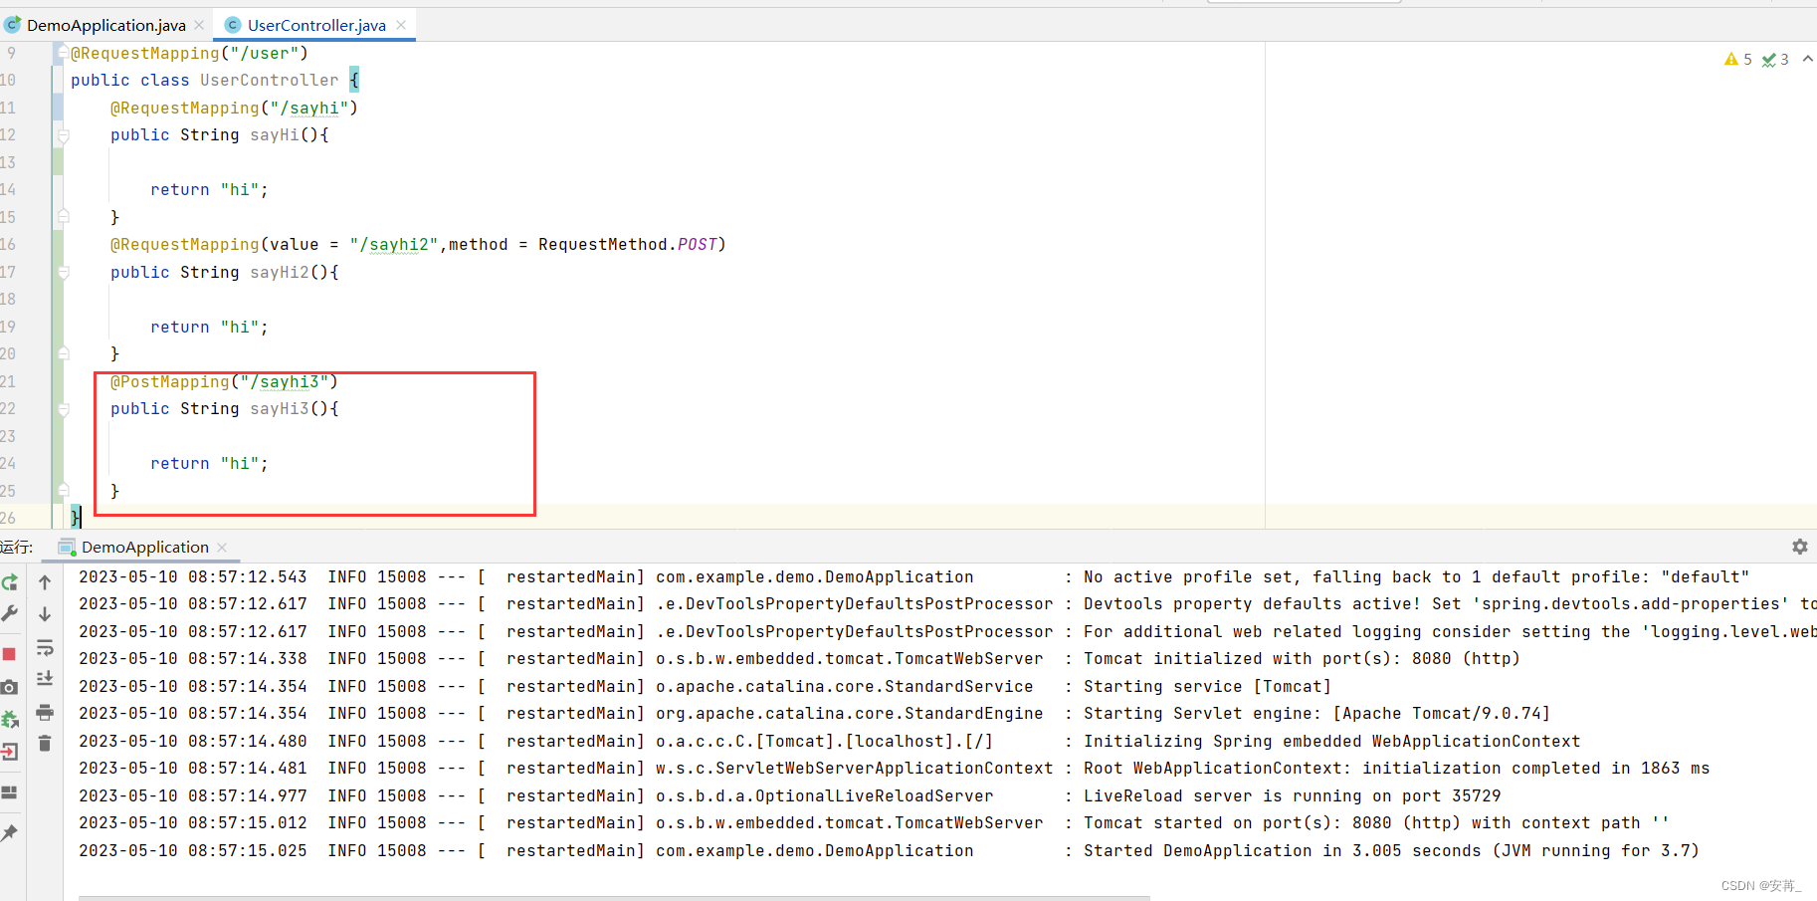This screenshot has height=901, width=1817.
Task: Dump threads using camera icon
Action: [x=9, y=687]
